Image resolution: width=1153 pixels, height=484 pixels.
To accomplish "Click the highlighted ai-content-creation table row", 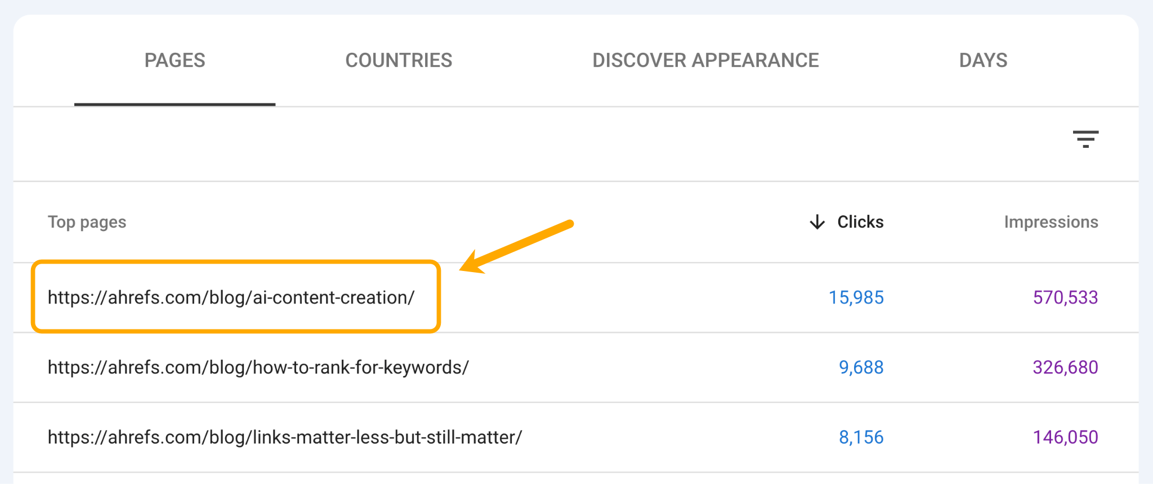I will (x=563, y=297).
